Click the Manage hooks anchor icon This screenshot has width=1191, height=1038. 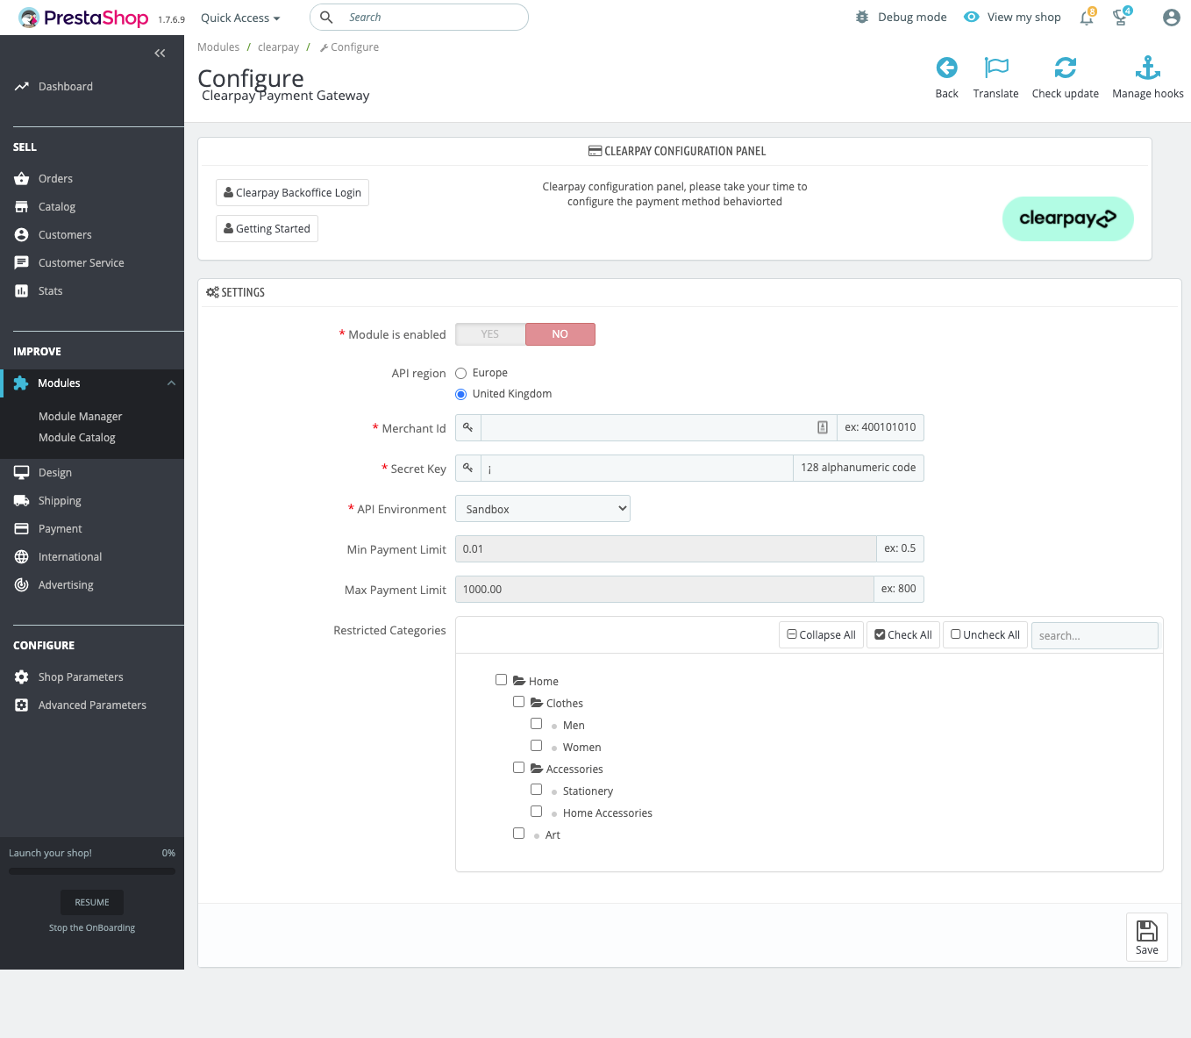(1148, 68)
